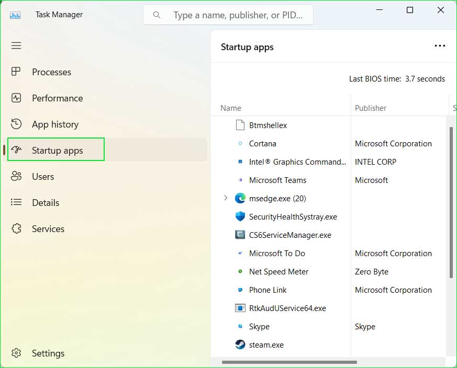
Task: Click the Net Speed Meter icon
Action: pos(240,271)
